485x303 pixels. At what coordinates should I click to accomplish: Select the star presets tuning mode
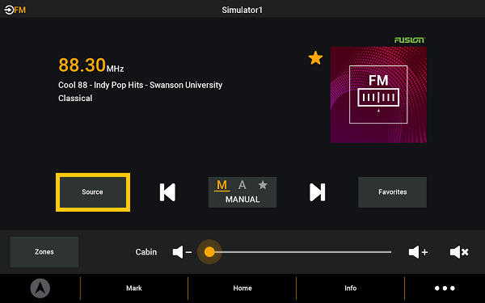263,185
